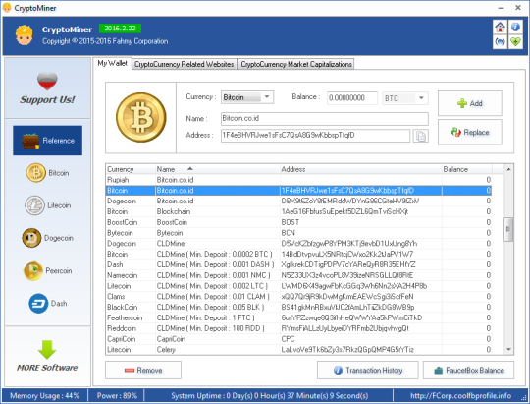Click the Add button
This screenshot has width=530, height=404.
[x=470, y=103]
